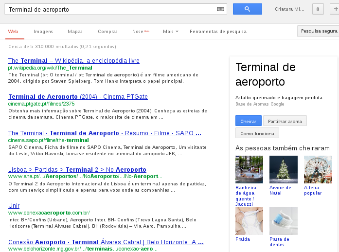Click the blue Cheirar button

[x=249, y=121]
